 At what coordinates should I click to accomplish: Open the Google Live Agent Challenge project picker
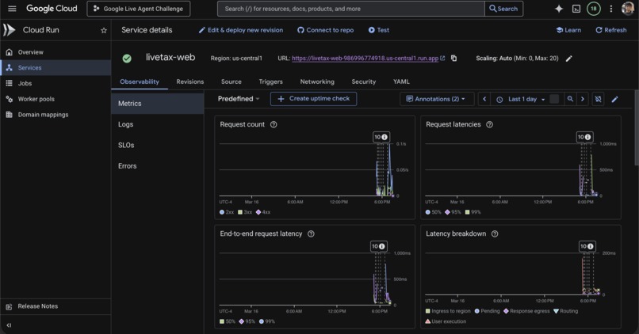pos(139,9)
